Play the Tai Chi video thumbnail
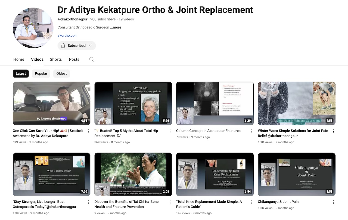Image resolution: width=348 pixels, height=220 pixels. pos(133,174)
